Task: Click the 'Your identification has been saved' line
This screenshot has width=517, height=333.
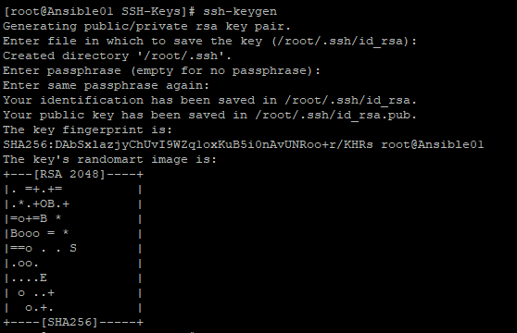Action: (x=210, y=100)
